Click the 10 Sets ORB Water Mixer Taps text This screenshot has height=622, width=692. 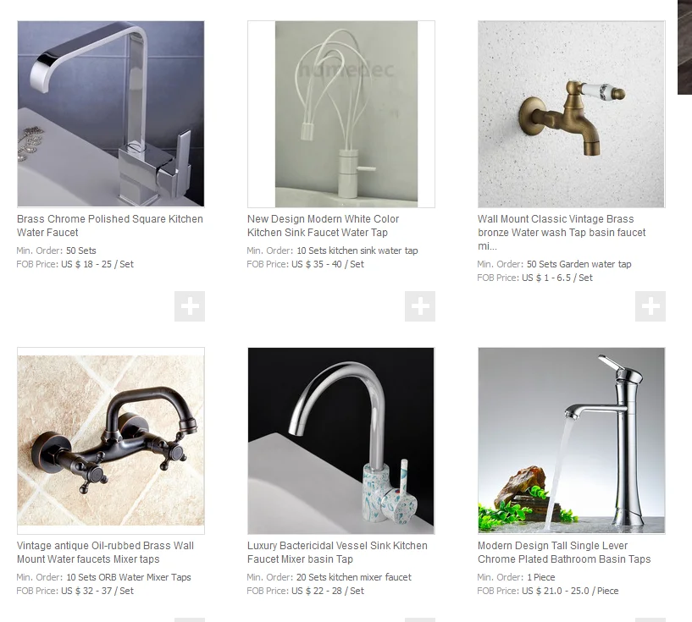coord(129,577)
